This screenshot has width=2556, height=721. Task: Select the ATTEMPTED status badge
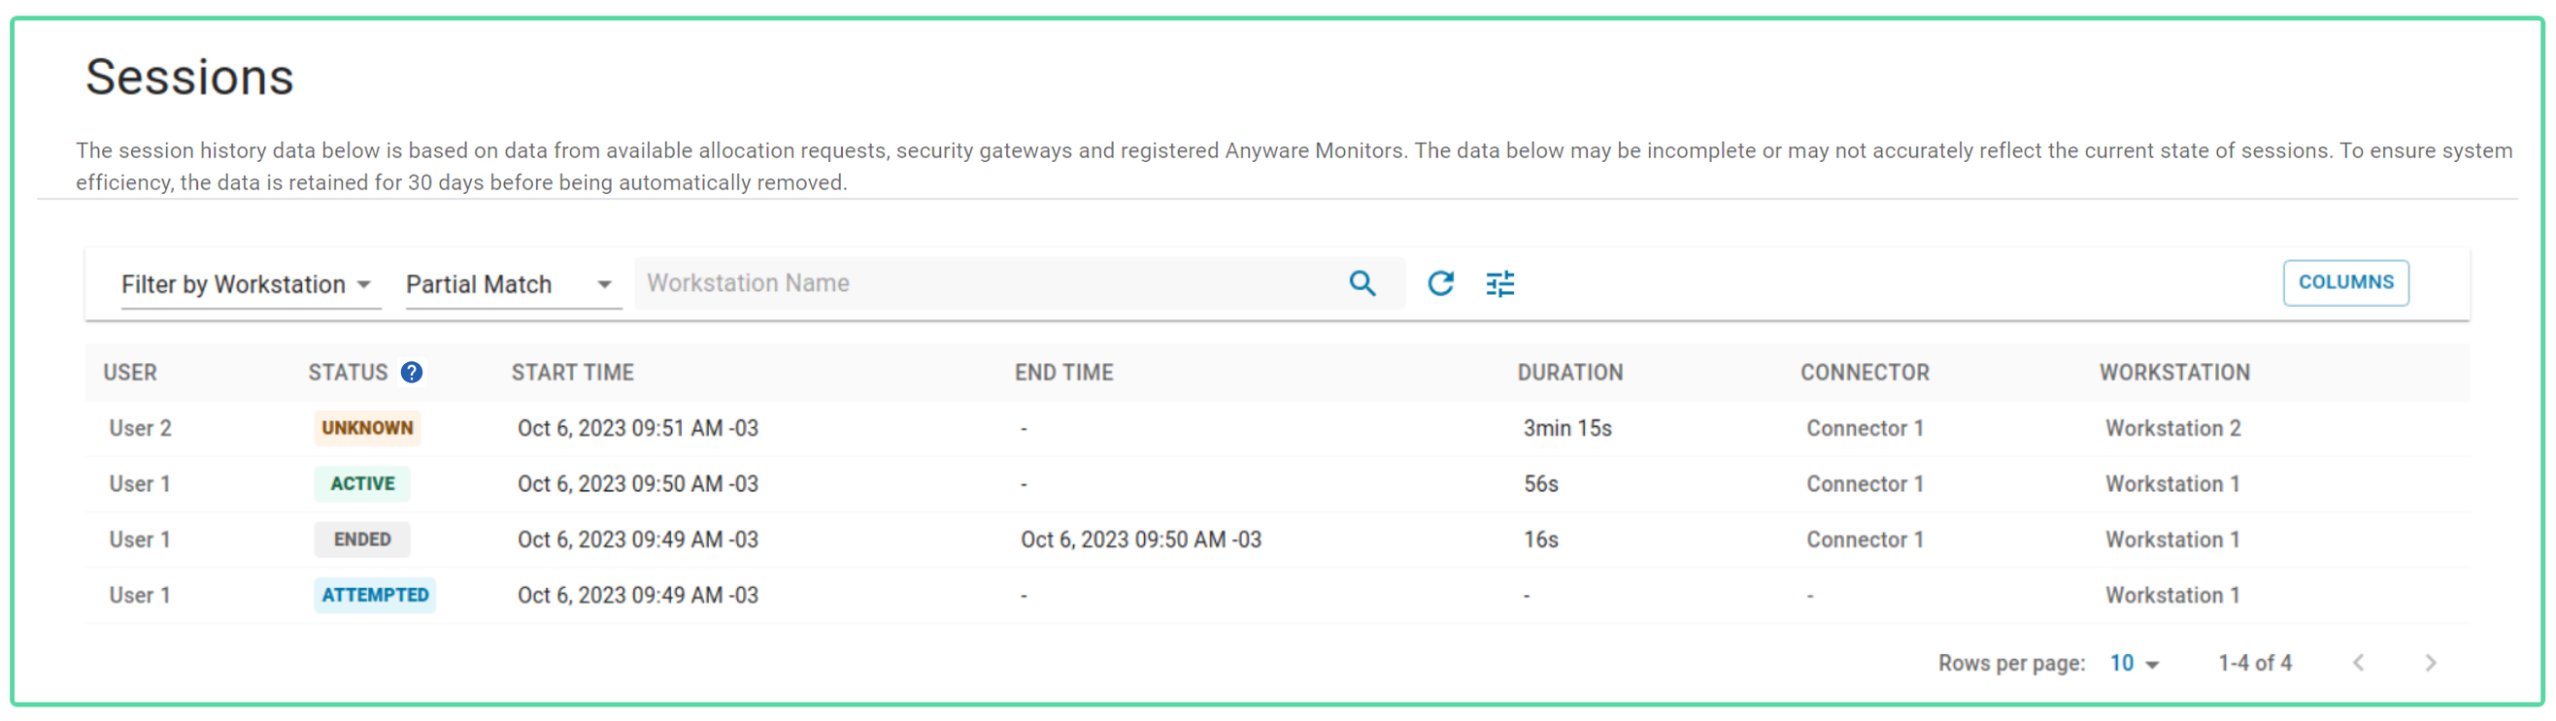375,595
